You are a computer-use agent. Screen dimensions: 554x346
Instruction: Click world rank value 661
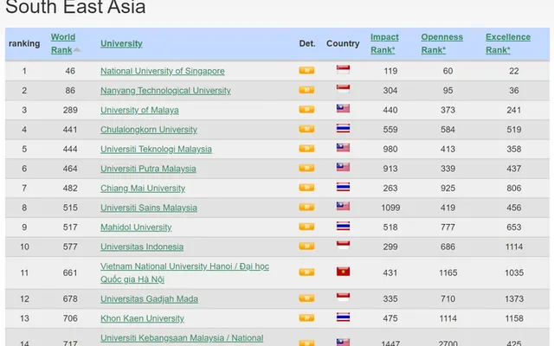coord(70,272)
